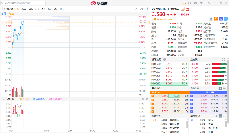Open customer service headset icon

pos(190,2)
